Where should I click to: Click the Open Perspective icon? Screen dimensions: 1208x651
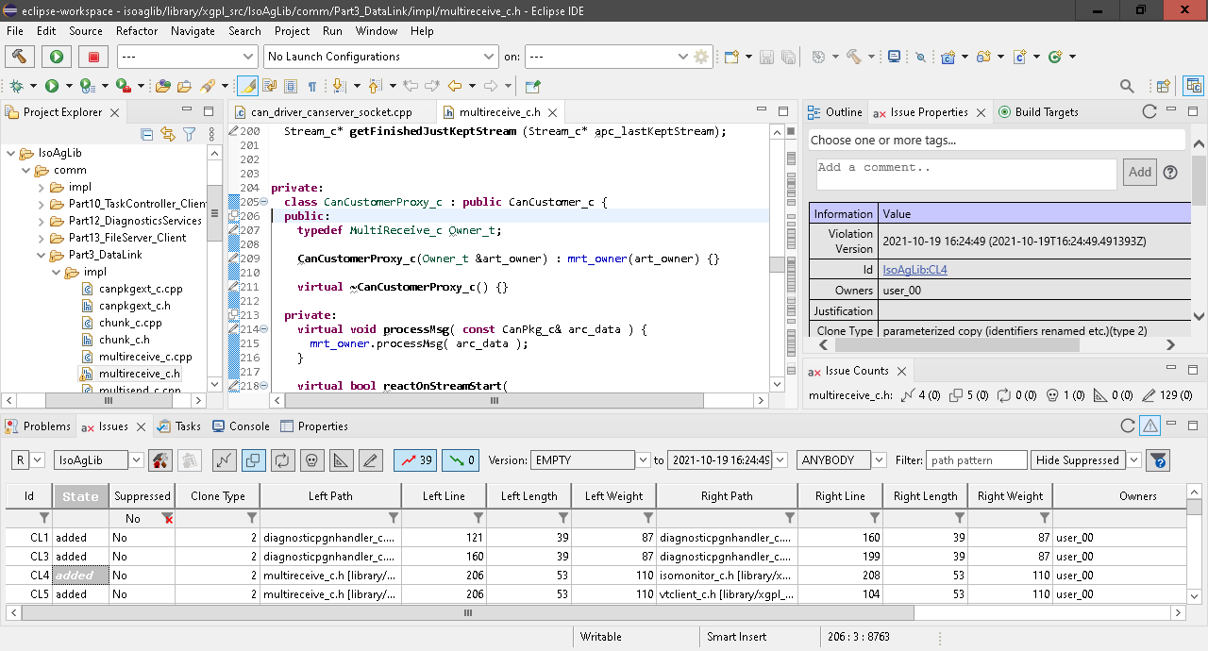point(1165,86)
